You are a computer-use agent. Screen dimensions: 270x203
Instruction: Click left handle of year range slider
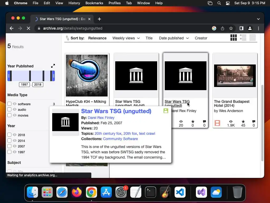(x=9, y=76)
